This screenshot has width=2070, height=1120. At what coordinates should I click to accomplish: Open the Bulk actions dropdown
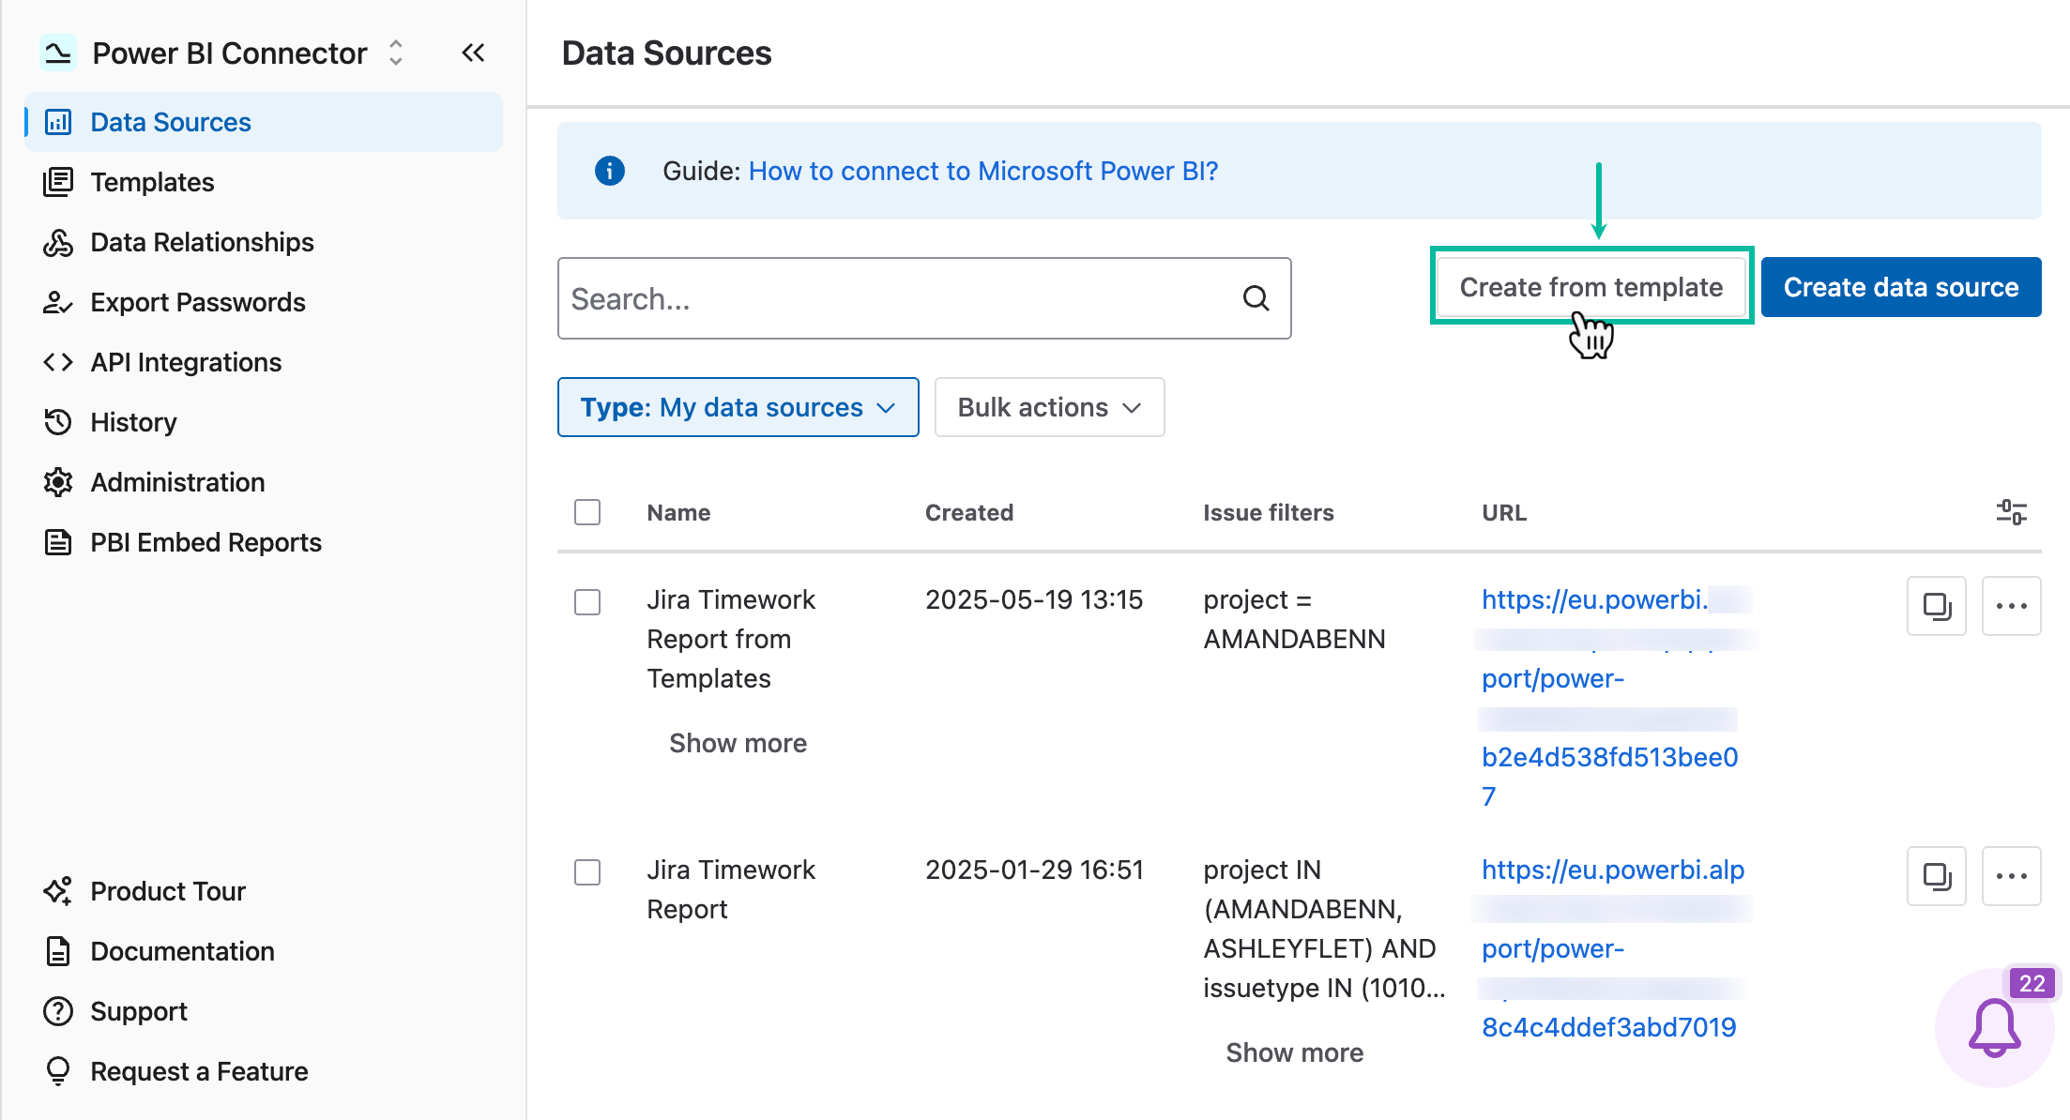click(1050, 407)
